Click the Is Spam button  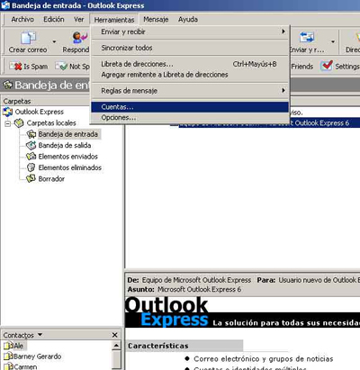(29, 66)
